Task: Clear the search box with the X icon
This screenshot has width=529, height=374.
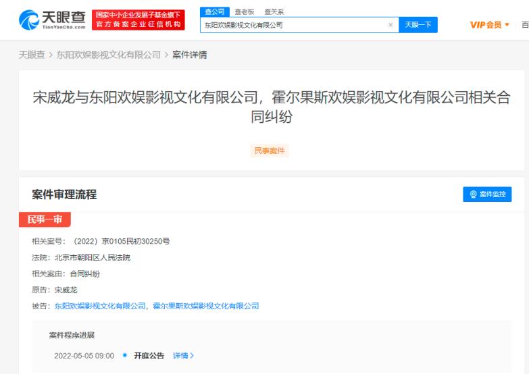Action: [x=391, y=24]
